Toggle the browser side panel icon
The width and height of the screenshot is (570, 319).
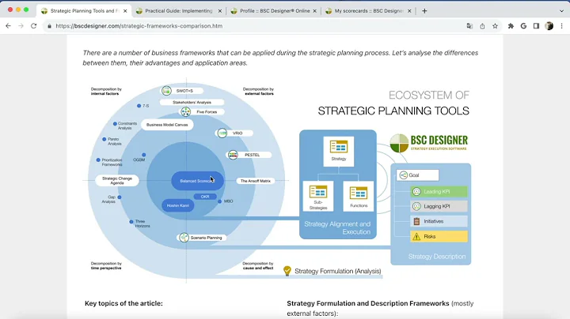tap(536, 26)
